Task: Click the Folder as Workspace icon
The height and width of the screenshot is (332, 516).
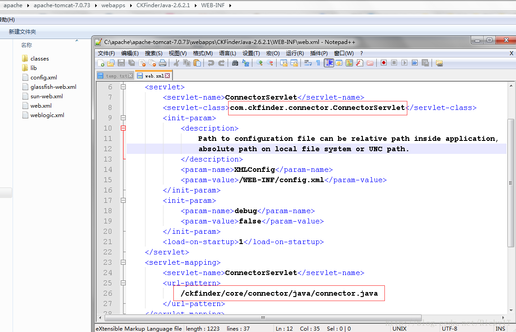Action: coord(370,63)
